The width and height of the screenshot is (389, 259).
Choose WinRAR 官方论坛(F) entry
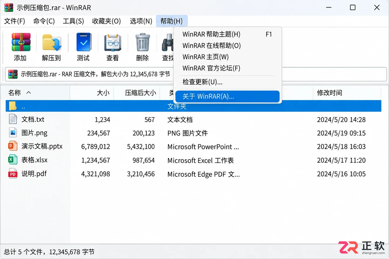pyautogui.click(x=227, y=68)
